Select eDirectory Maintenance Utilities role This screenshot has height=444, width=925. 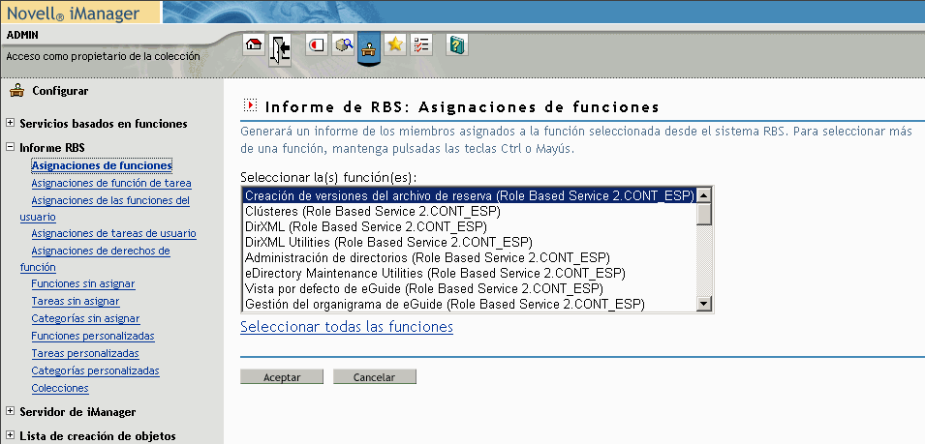[469, 273]
